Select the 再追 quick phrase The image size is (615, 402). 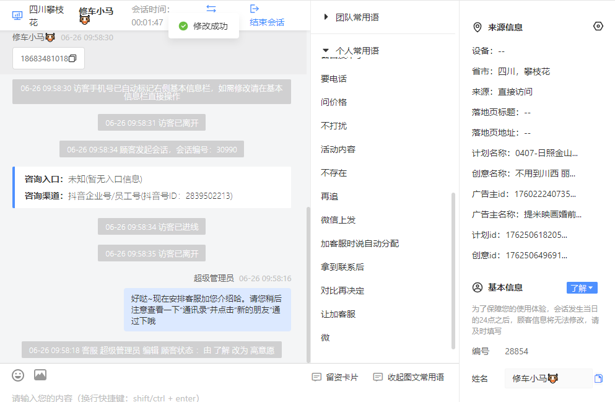329,196
